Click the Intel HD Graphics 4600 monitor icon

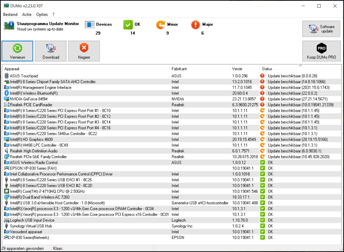[x=7, y=140]
